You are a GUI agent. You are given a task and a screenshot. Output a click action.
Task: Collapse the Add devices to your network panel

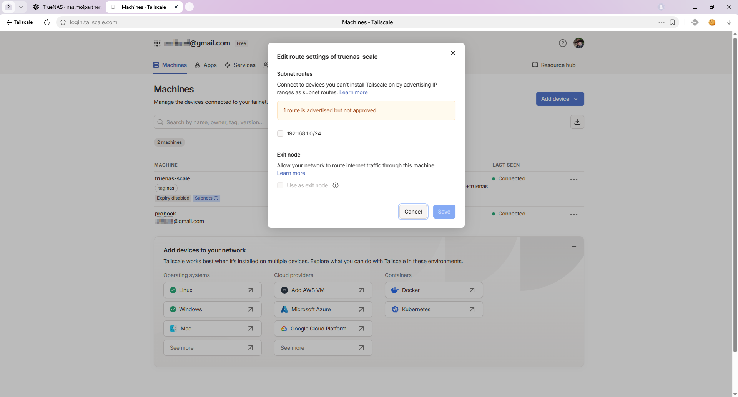click(x=573, y=247)
